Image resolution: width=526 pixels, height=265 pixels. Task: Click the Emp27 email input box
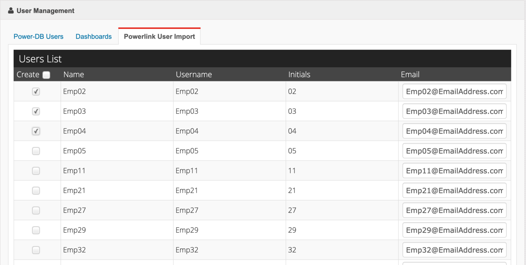tap(454, 210)
